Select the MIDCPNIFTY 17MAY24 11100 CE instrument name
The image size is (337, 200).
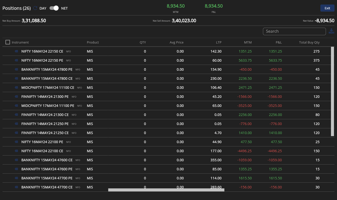pyautogui.click(x=48, y=88)
